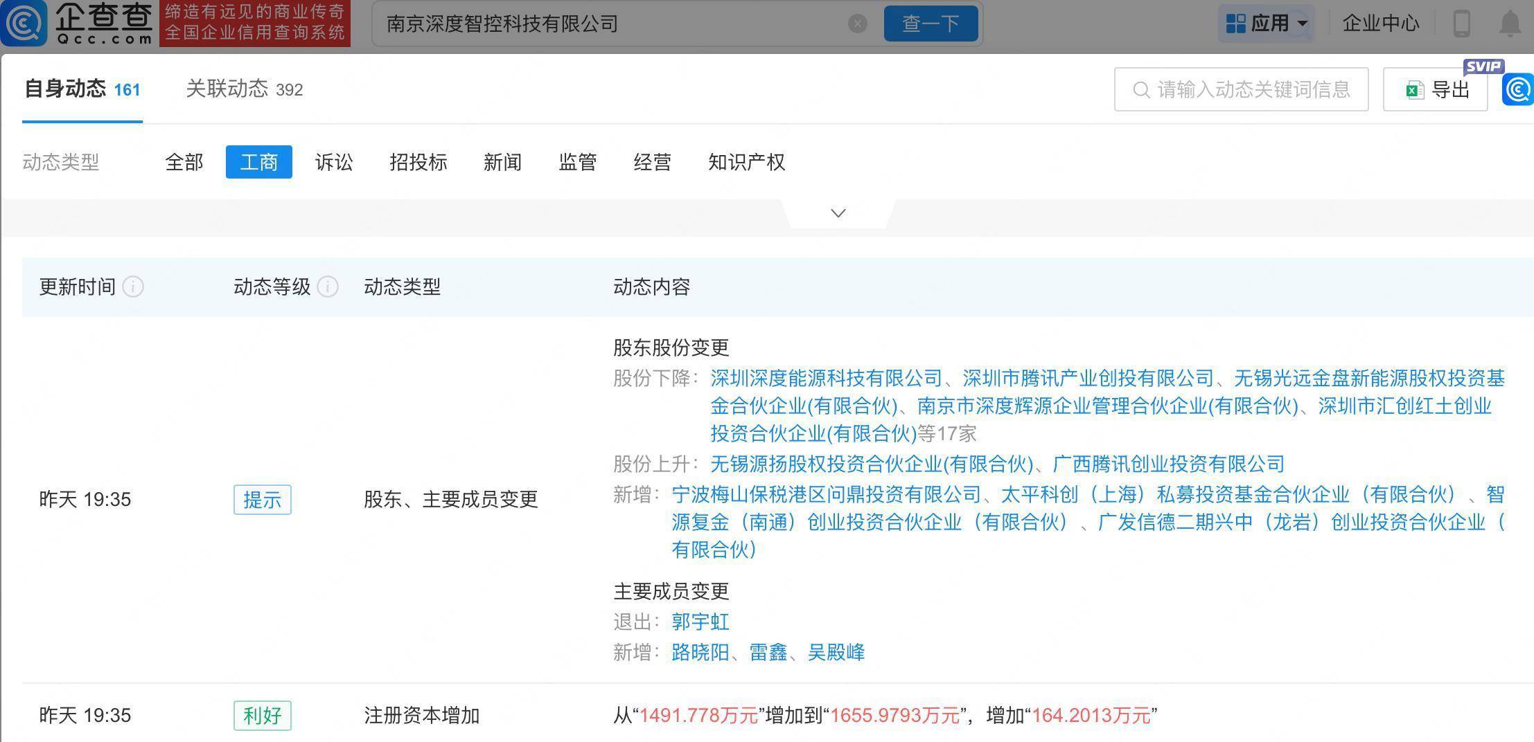Expand the filter panel with the chevron arrow

click(838, 213)
